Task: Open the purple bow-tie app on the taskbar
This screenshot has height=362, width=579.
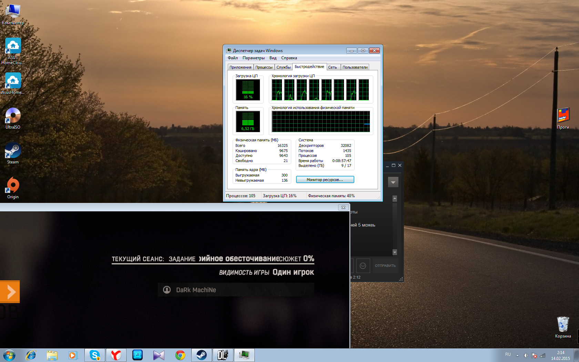Action: click(x=159, y=355)
